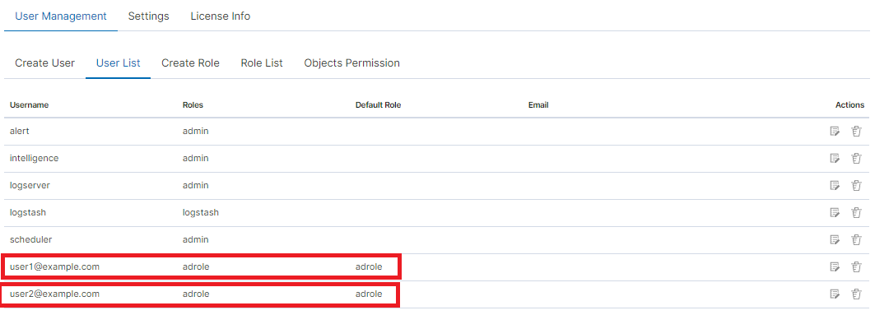
Task: Switch to the Settings tab
Action: pyautogui.click(x=148, y=16)
